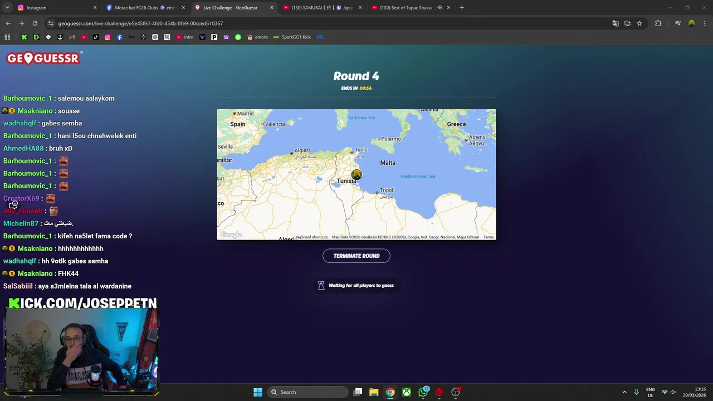The image size is (713, 401).
Task: Click the 'Msakniano : sousse' chat message
Action: 42,111
